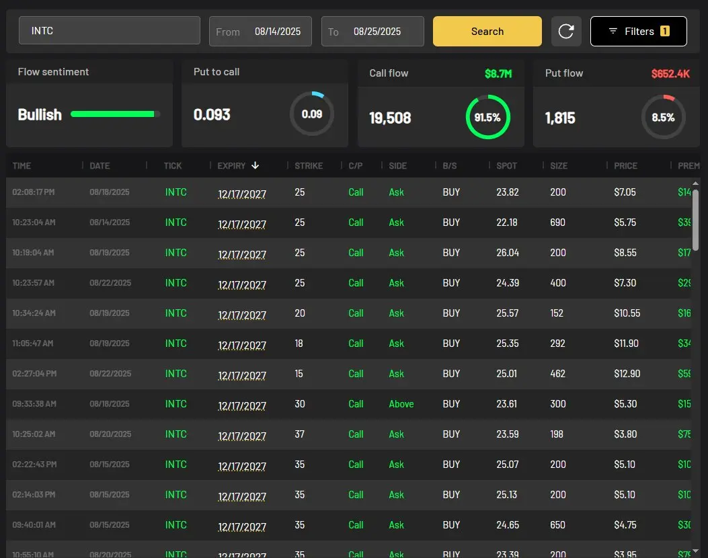Image resolution: width=708 pixels, height=558 pixels.
Task: Focus the INTC ticker search field
Action: (x=110, y=31)
